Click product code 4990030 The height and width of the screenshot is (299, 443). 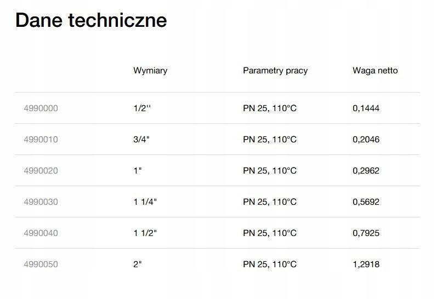tap(41, 202)
